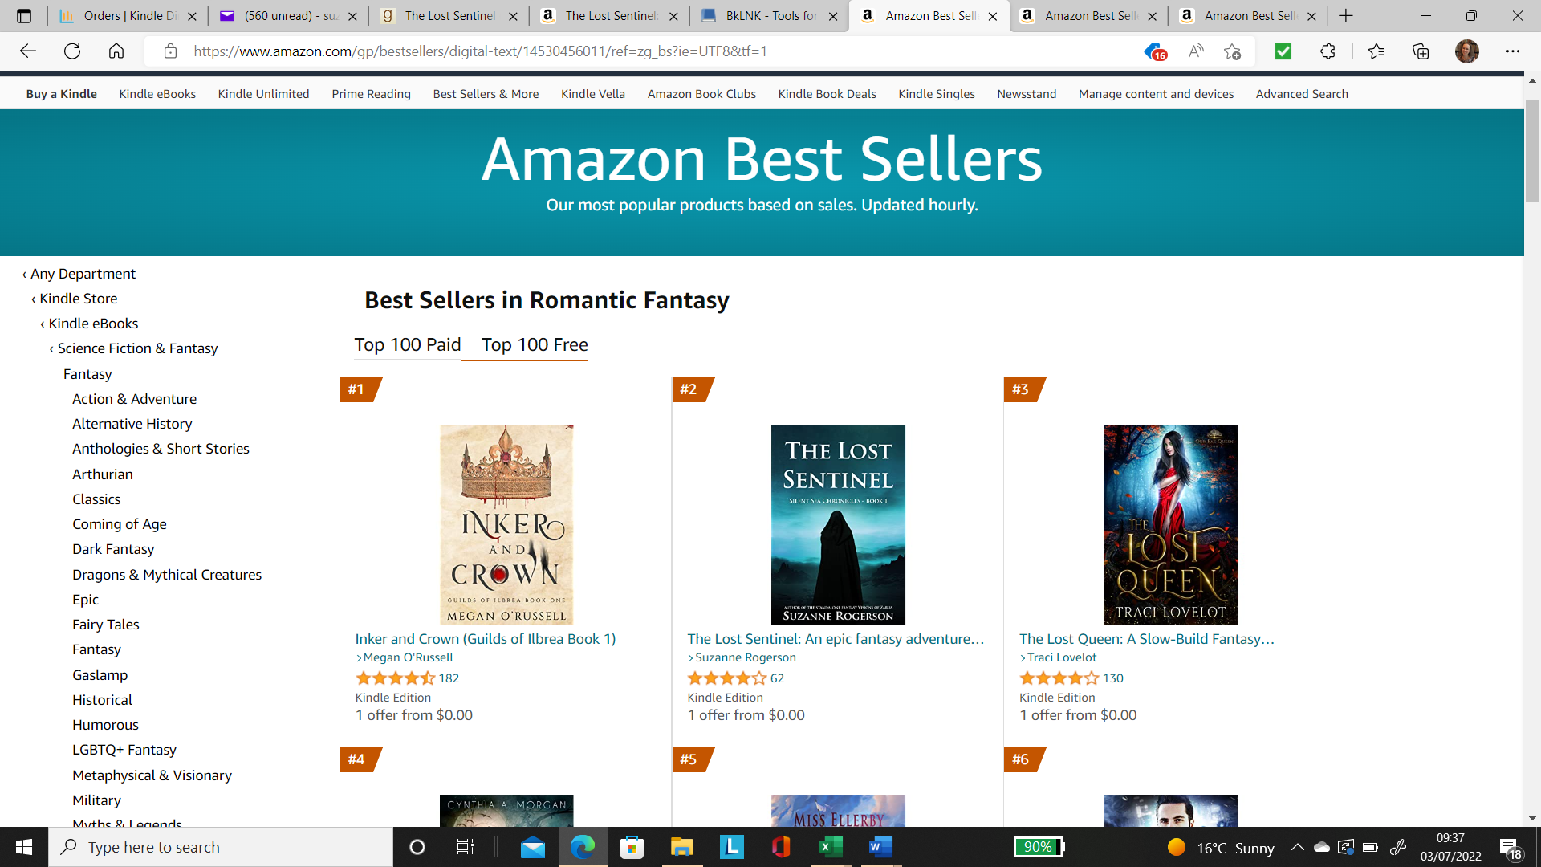This screenshot has height=867, width=1541.
Task: Open Microsoft Word from the taskbar
Action: coord(880,847)
